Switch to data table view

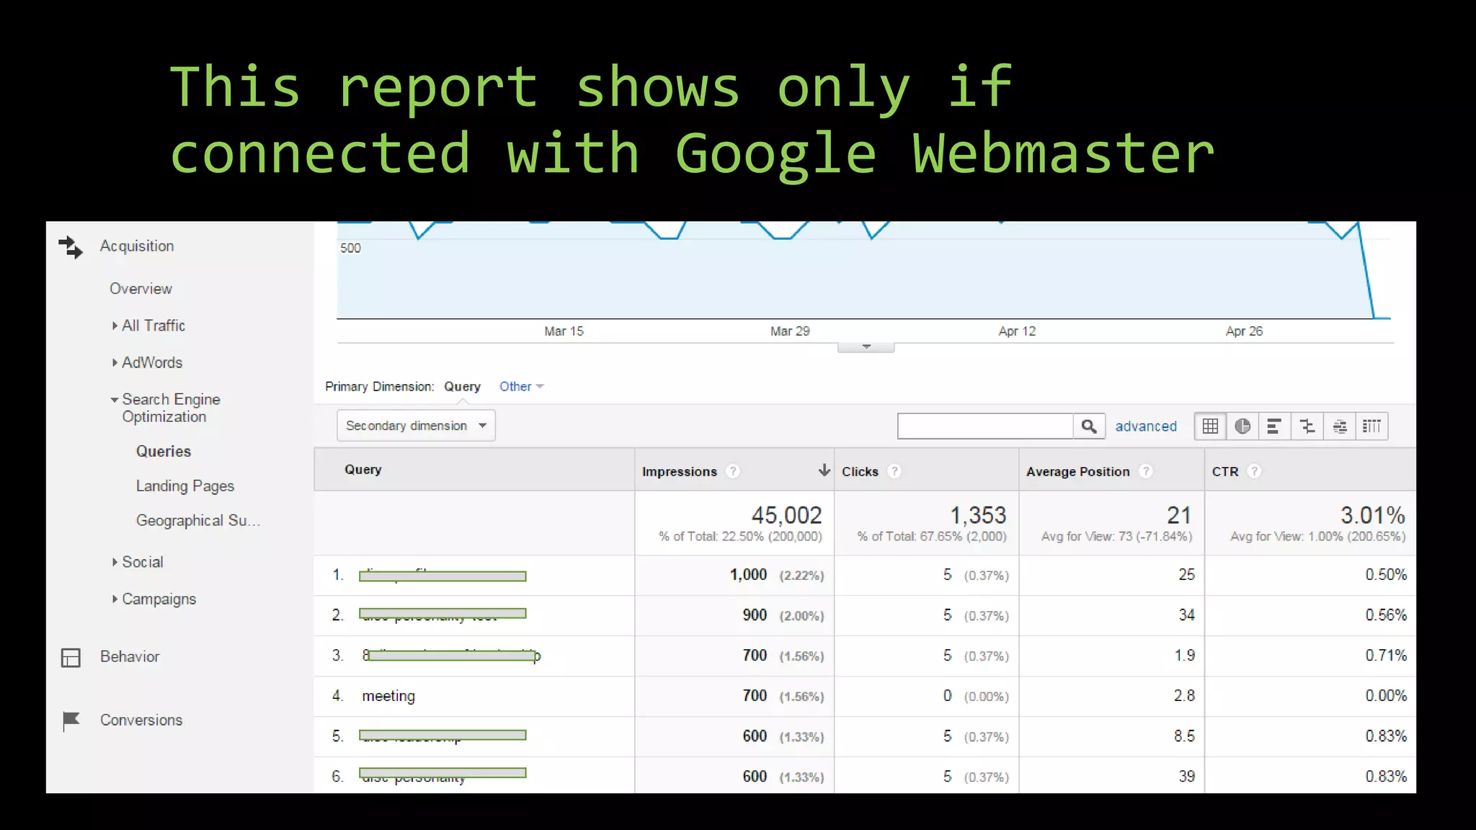[1211, 427]
